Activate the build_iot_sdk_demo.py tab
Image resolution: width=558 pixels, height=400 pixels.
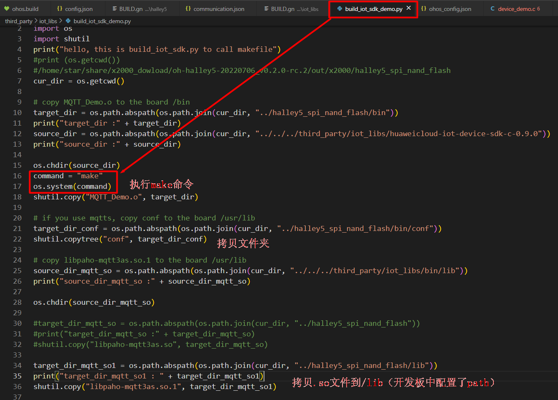374,9
